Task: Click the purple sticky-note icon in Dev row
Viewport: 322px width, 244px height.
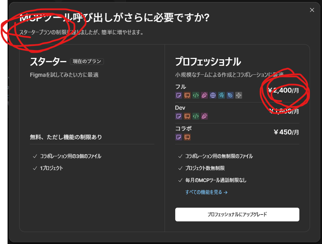Action: click(x=179, y=116)
